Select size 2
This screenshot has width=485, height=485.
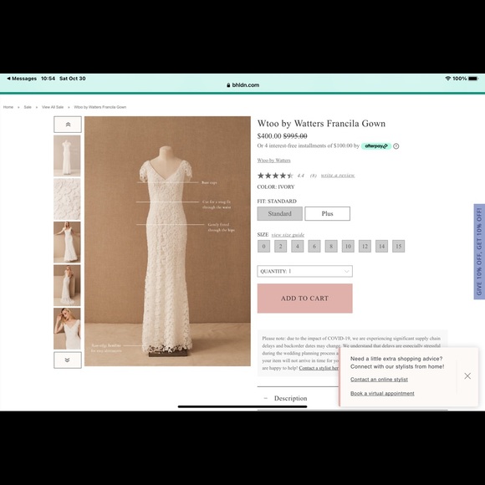pyautogui.click(x=280, y=246)
